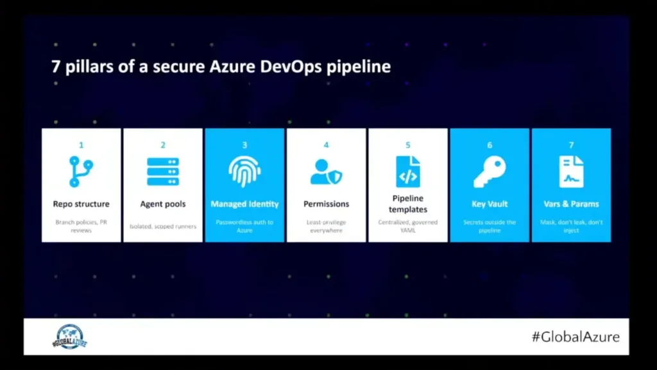Click the code file icon for Pipeline templates
657x370 pixels.
click(407, 172)
